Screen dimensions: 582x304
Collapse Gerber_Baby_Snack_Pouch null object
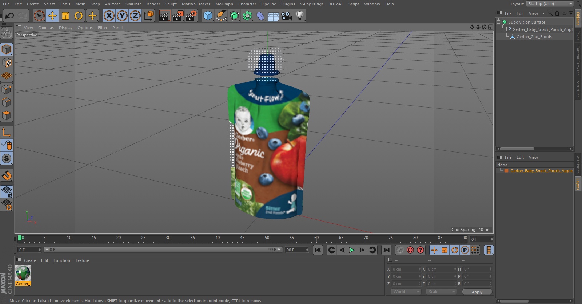click(x=503, y=29)
